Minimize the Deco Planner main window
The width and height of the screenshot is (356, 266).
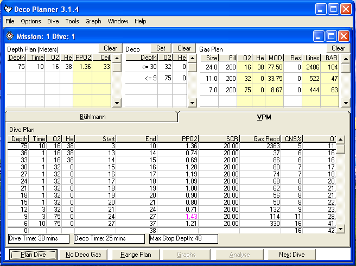pyautogui.click(x=321, y=10)
